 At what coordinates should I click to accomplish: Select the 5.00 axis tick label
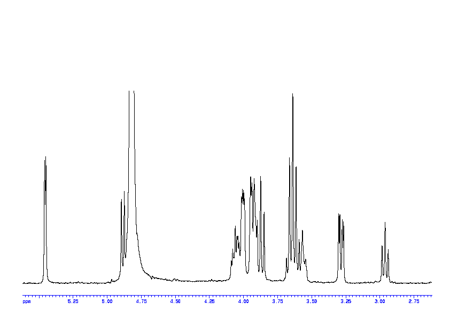pos(107,301)
